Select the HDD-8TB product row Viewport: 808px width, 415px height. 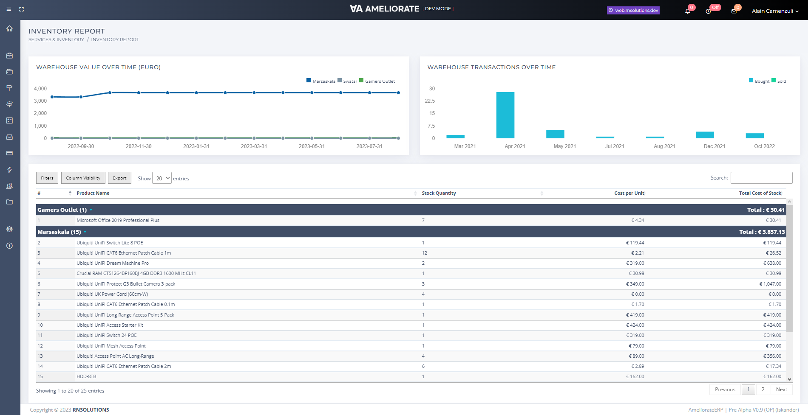(411, 376)
